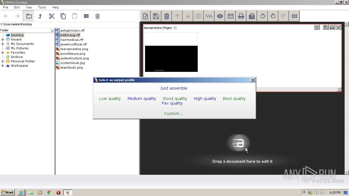Choose High quality output profile
The image size is (349, 196).
tap(205, 99)
